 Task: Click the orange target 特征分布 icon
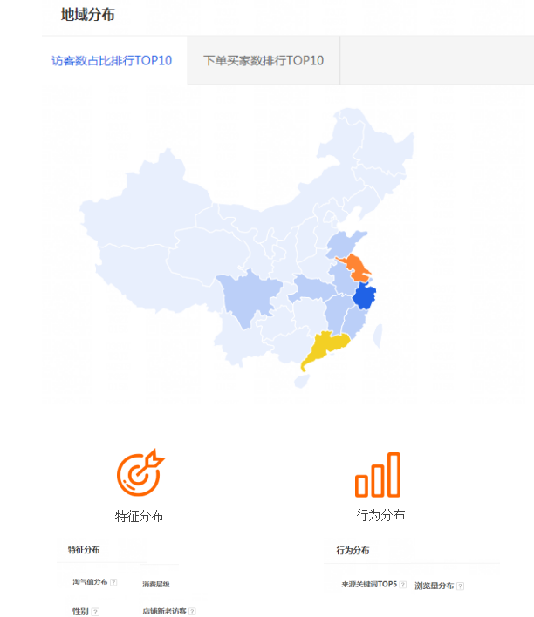pos(140,471)
